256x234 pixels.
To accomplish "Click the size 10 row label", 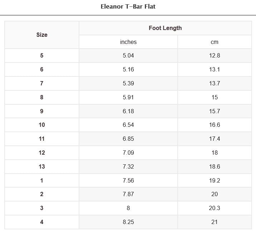I will coord(42,125).
